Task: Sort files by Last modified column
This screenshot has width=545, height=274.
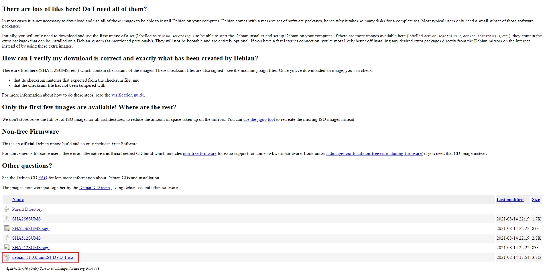Action: [510, 200]
